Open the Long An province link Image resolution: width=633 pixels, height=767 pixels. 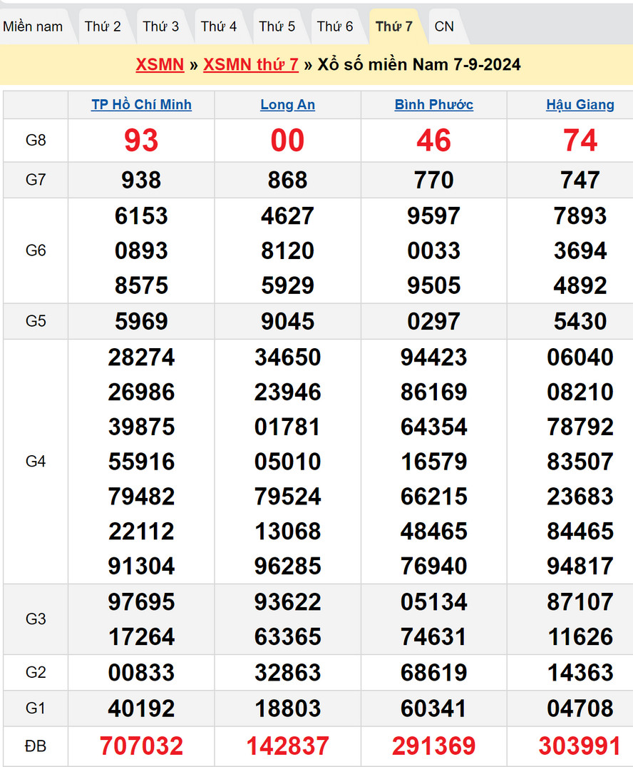[287, 105]
